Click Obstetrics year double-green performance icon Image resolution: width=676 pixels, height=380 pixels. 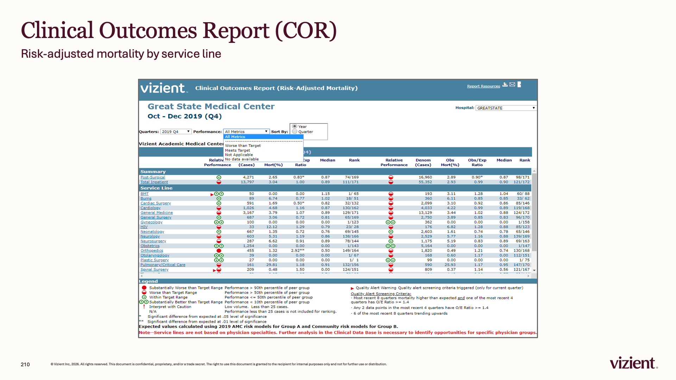[x=390, y=246]
